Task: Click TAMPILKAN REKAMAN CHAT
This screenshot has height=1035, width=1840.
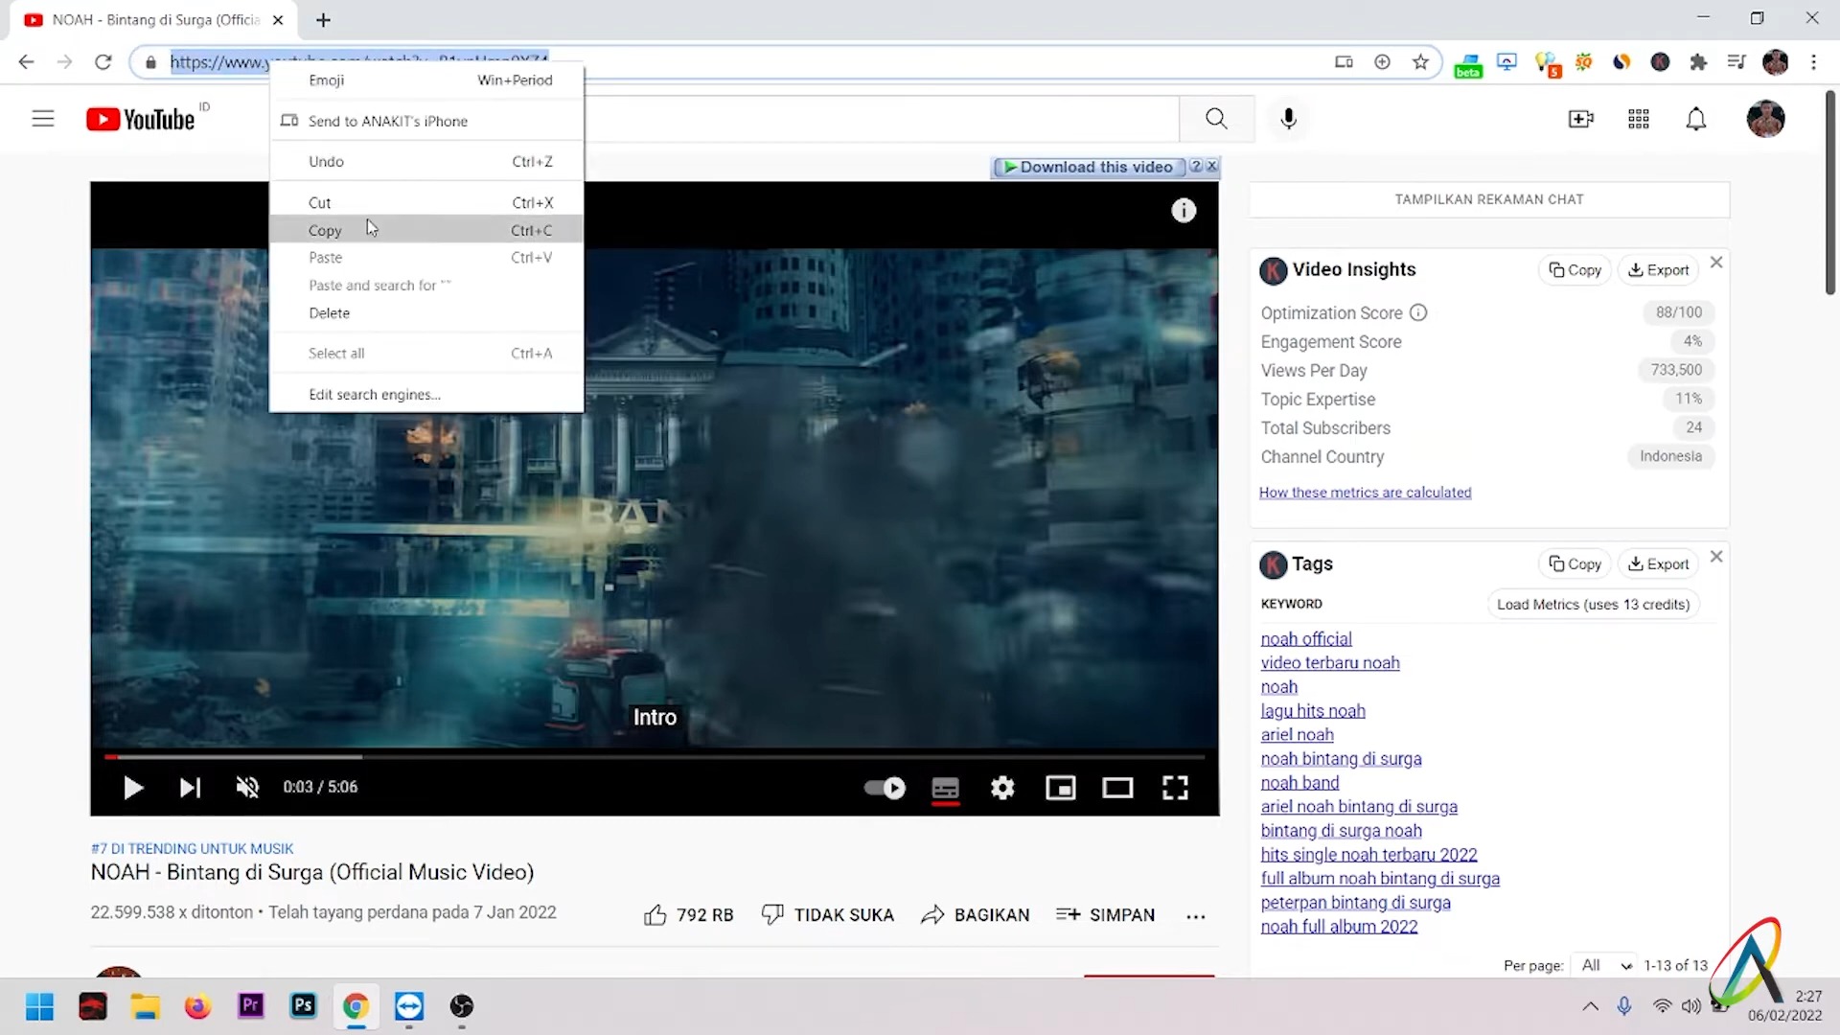Action: tap(1489, 199)
